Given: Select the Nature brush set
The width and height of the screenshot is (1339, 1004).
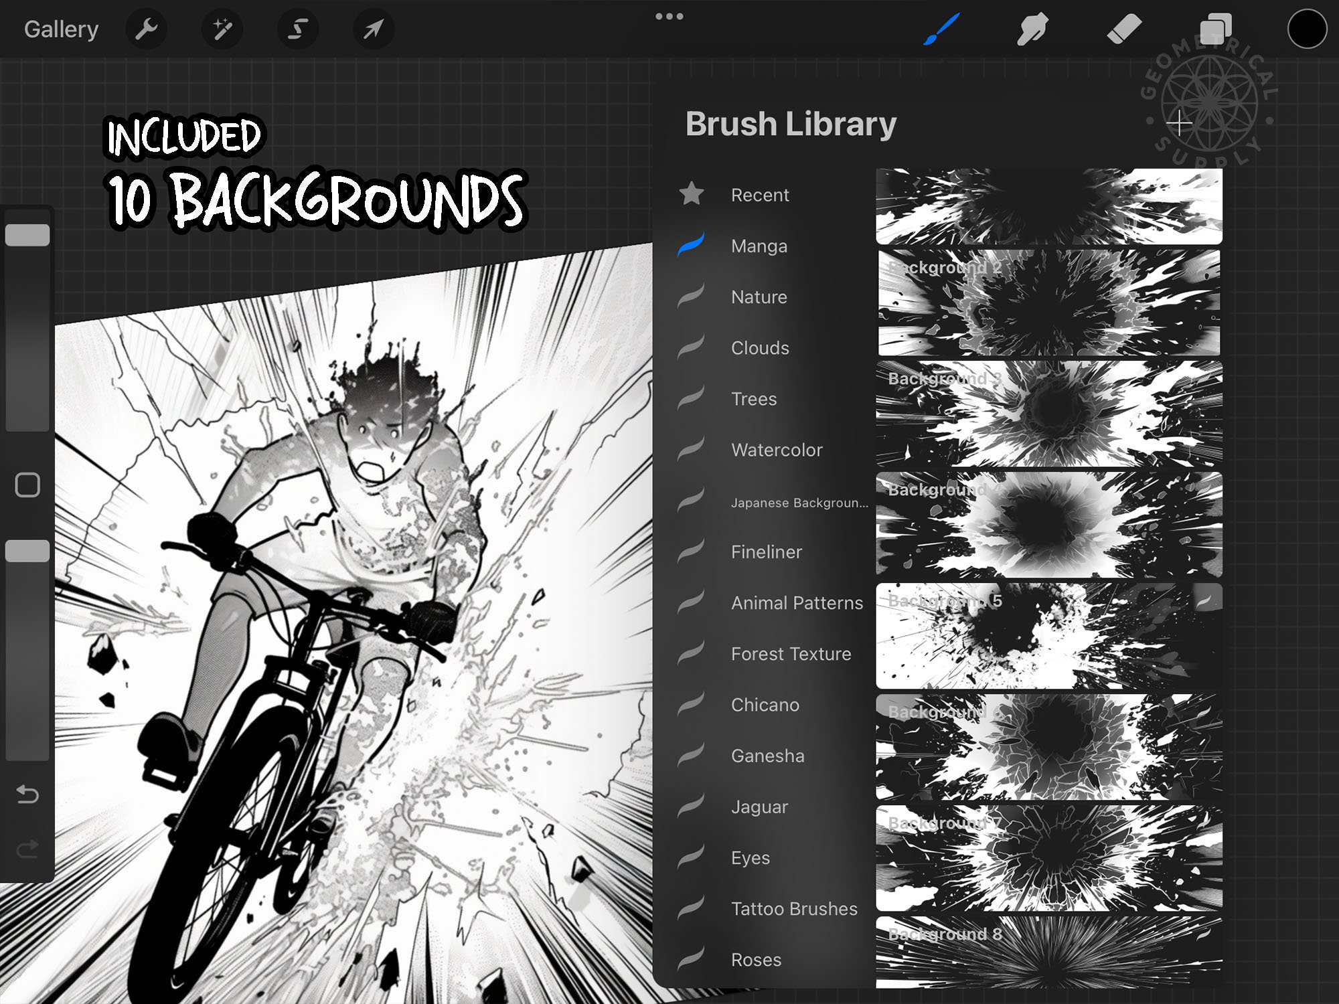Looking at the screenshot, I should click(759, 297).
